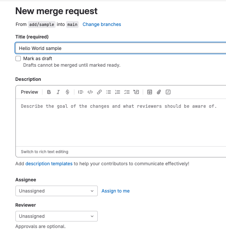Toggle bold formatting in the description toolbar
226x229 pixels.
49,92
